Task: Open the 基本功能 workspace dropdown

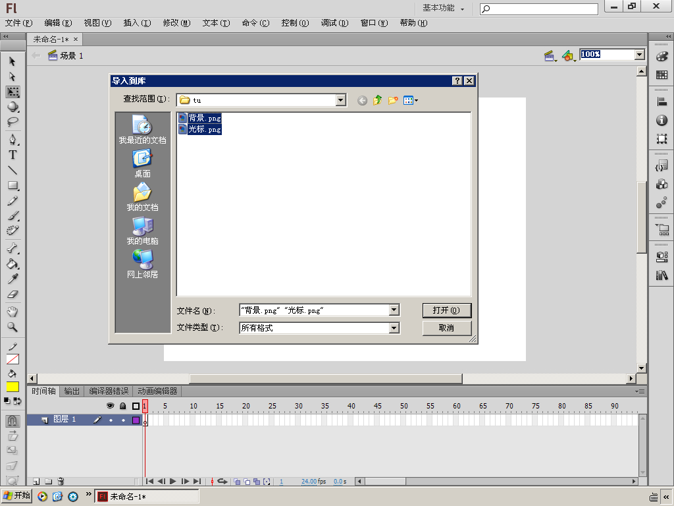Action: point(443,8)
